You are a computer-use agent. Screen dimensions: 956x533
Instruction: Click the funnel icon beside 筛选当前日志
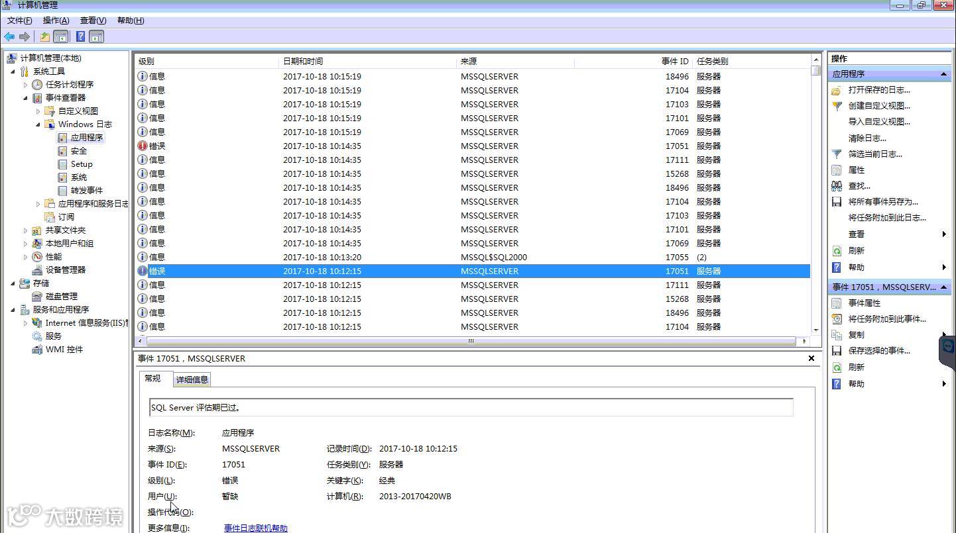837,154
